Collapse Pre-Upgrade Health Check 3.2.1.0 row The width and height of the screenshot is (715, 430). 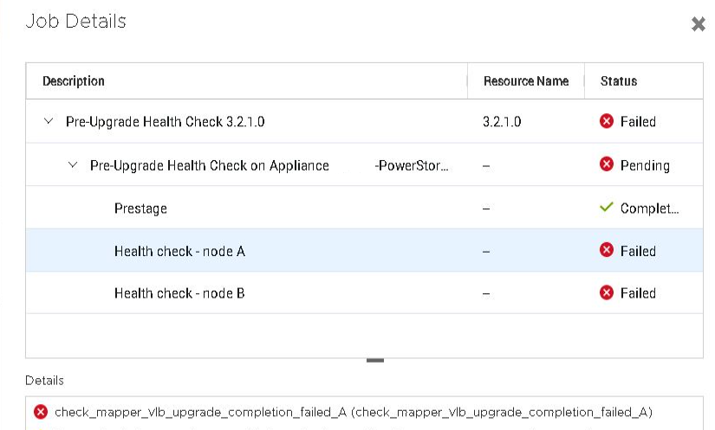pos(49,122)
